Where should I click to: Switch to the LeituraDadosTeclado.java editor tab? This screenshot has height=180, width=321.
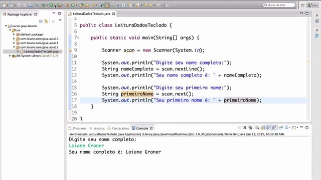pos(91,13)
